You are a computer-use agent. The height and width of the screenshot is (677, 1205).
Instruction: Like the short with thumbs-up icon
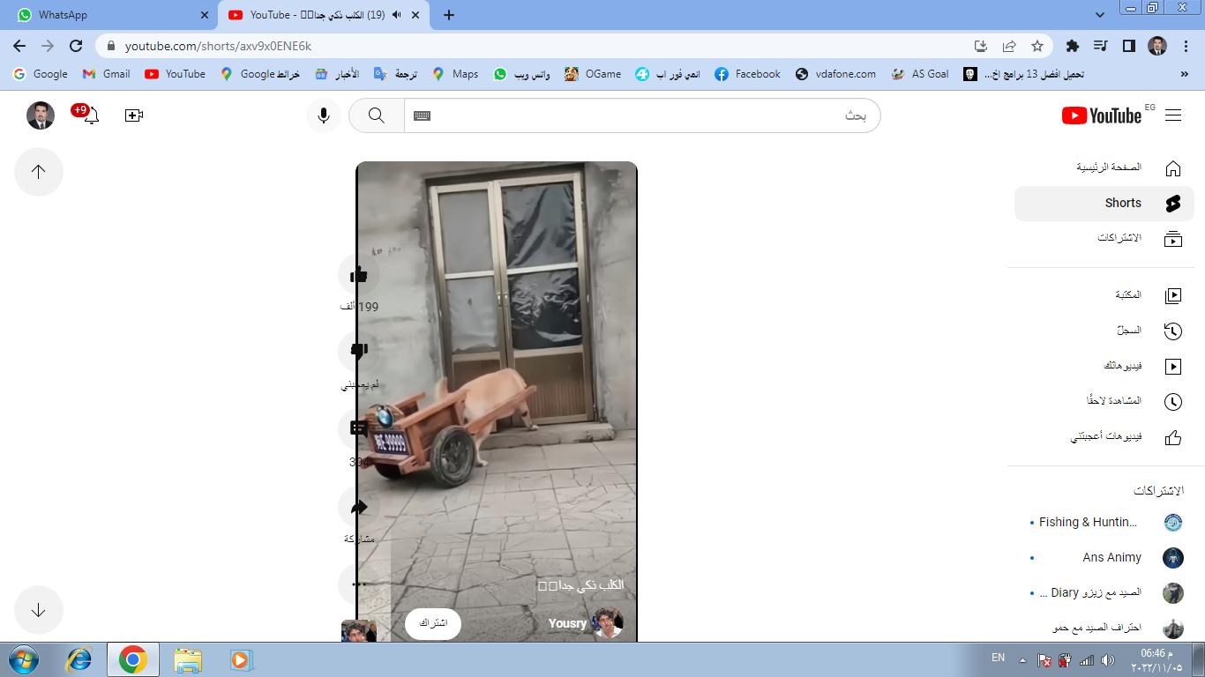[x=358, y=275]
